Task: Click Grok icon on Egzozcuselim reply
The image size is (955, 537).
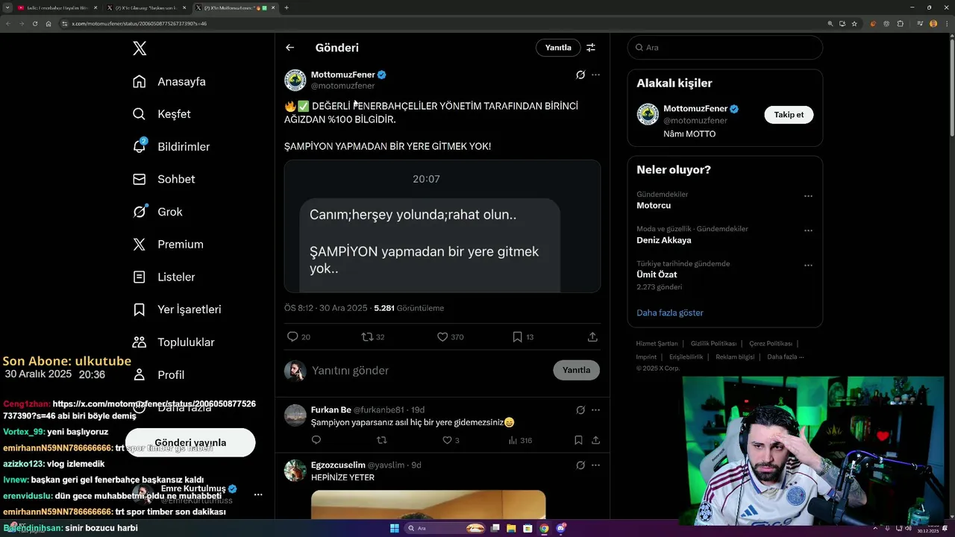Action: click(x=580, y=465)
